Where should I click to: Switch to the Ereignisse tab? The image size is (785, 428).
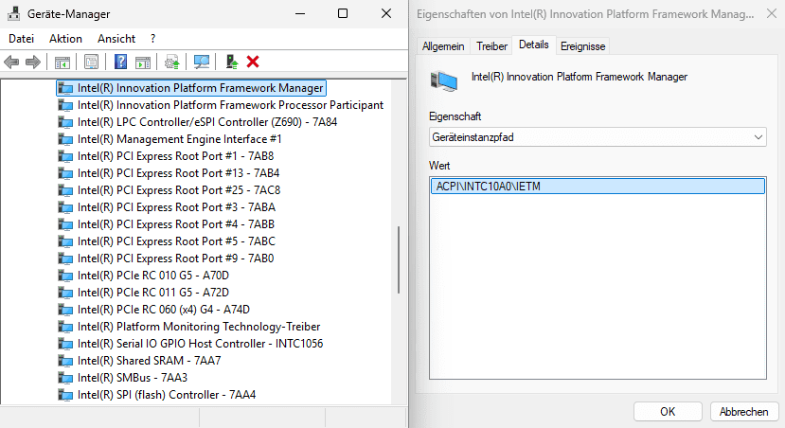click(x=582, y=45)
